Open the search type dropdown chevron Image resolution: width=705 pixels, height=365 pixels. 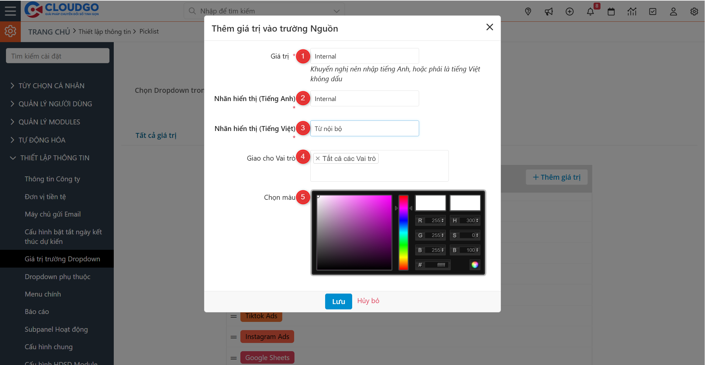[x=336, y=11]
